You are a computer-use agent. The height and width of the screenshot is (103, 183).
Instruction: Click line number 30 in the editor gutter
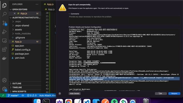point(47,46)
